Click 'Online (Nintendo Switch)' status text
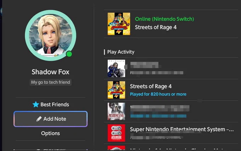The image size is (241, 151). click(x=164, y=19)
